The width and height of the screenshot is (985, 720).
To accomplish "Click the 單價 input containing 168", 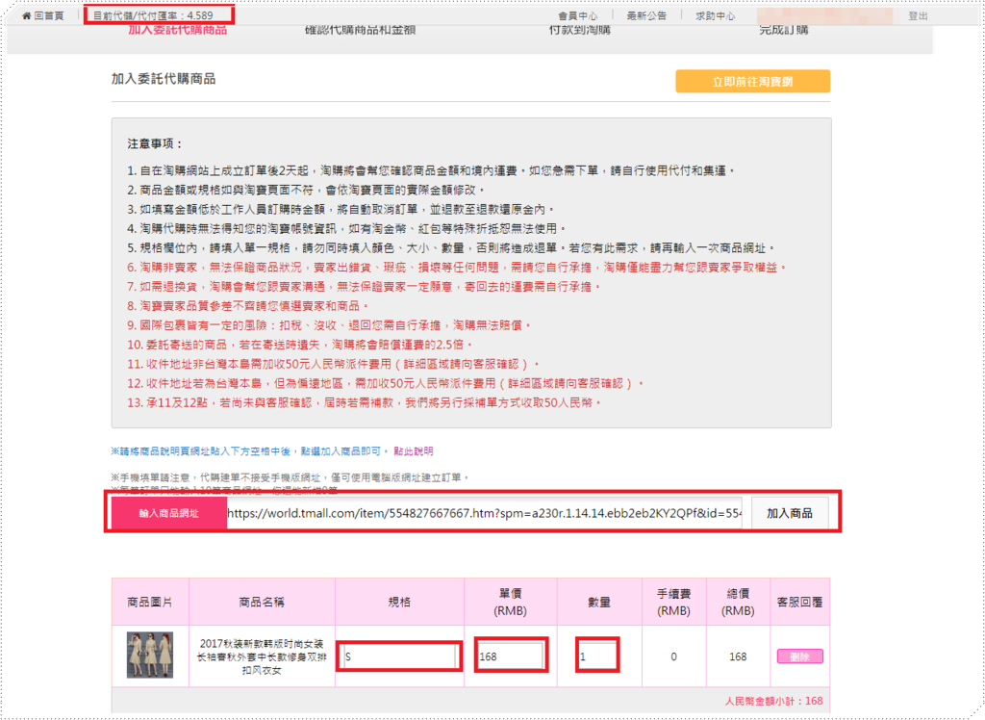I will tap(510, 656).
